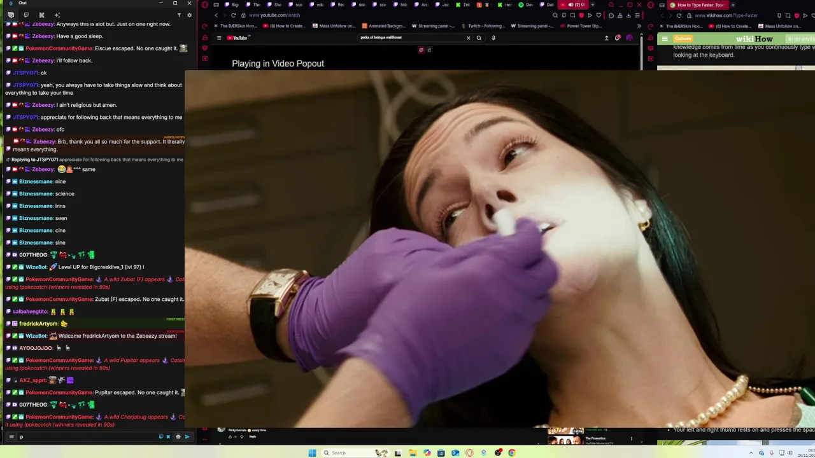Open options menu on The Promotion video
The height and width of the screenshot is (458, 815).
pos(631,438)
